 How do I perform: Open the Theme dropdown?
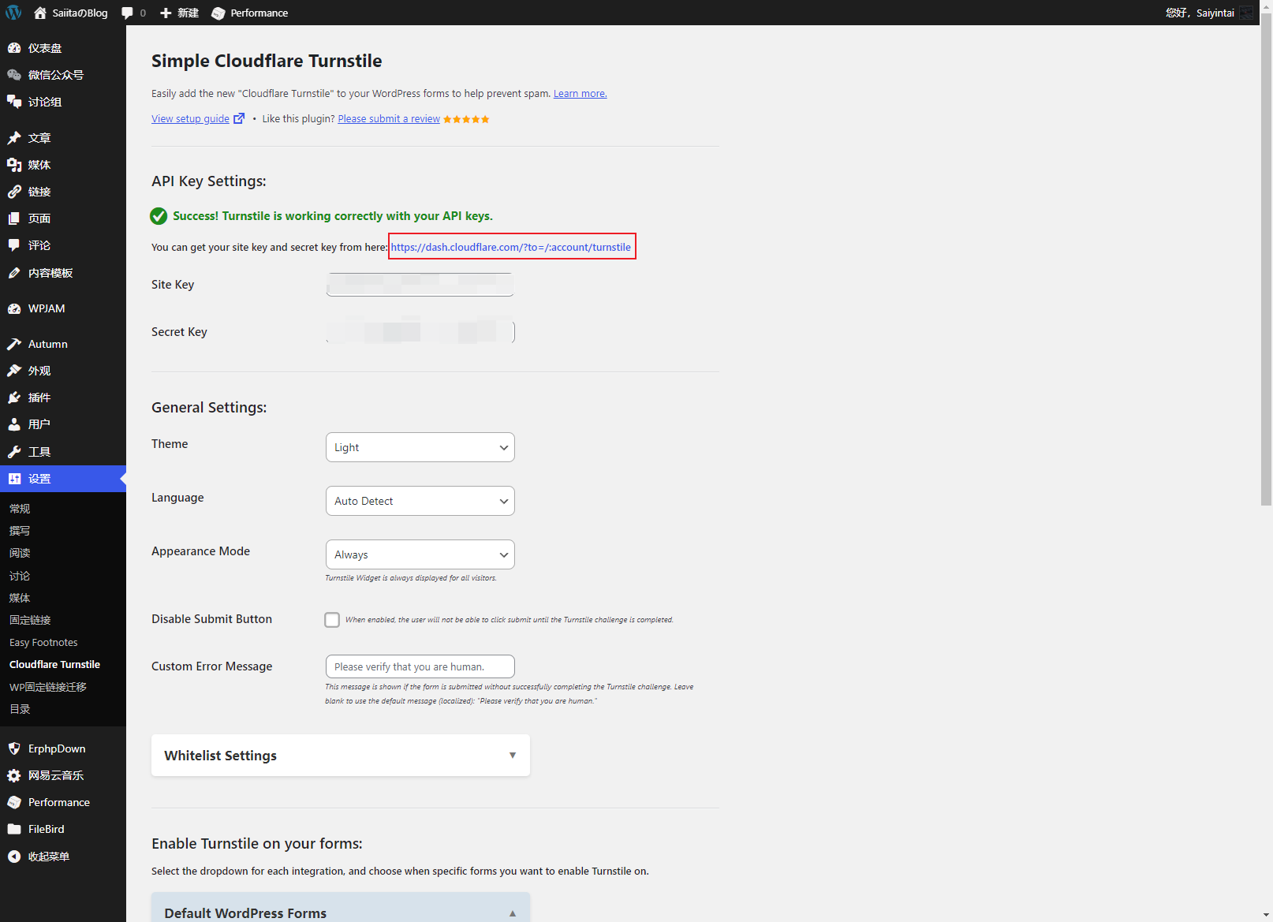tap(420, 447)
